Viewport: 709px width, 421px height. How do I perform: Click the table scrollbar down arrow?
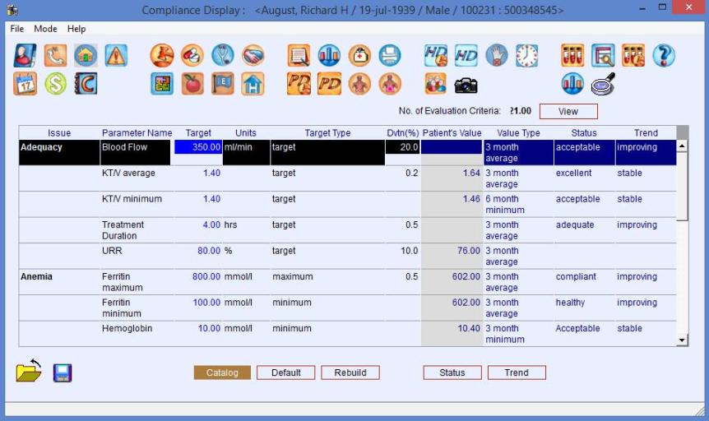tap(682, 340)
